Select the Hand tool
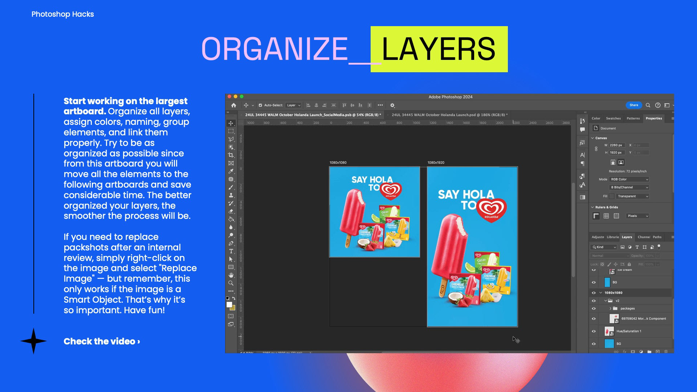The width and height of the screenshot is (697, 392). click(231, 275)
